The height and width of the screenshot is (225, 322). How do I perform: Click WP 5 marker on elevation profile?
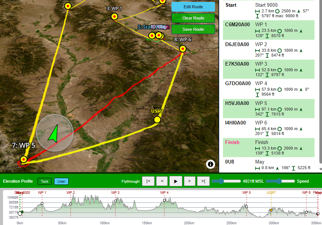247,207
